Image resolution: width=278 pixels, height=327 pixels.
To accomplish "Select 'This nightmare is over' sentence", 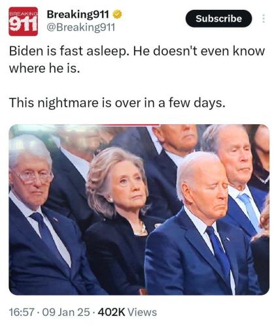I will point(117,103).
